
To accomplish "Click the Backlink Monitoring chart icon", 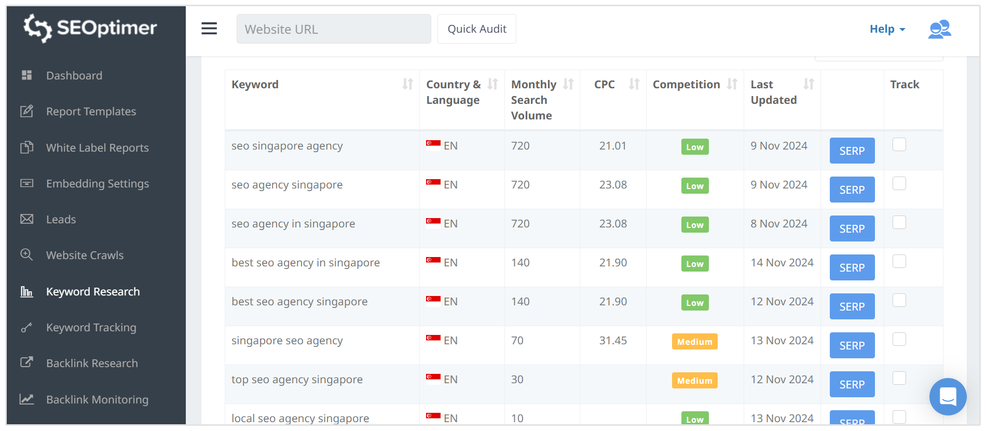I will tap(26, 399).
